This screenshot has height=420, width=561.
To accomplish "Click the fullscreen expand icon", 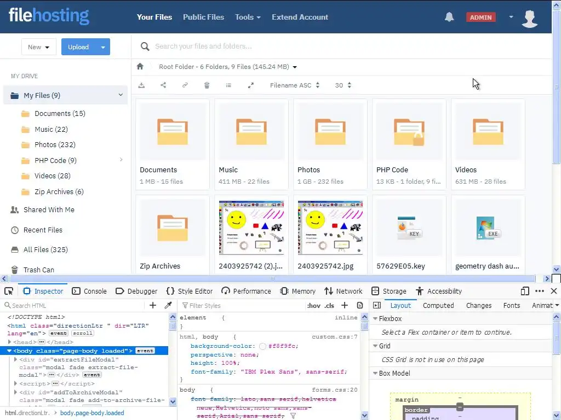I will click(x=251, y=85).
